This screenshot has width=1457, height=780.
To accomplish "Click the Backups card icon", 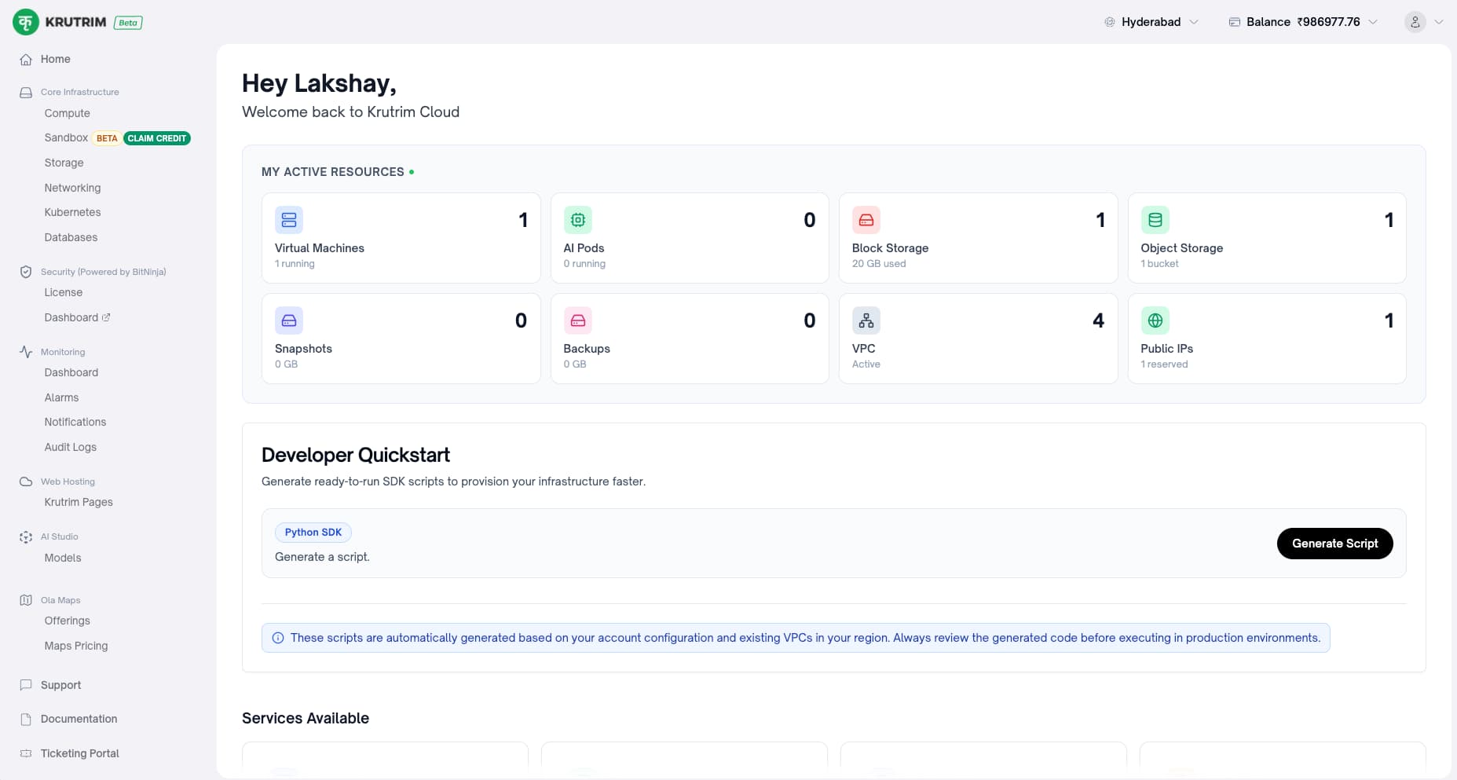I will coord(578,320).
